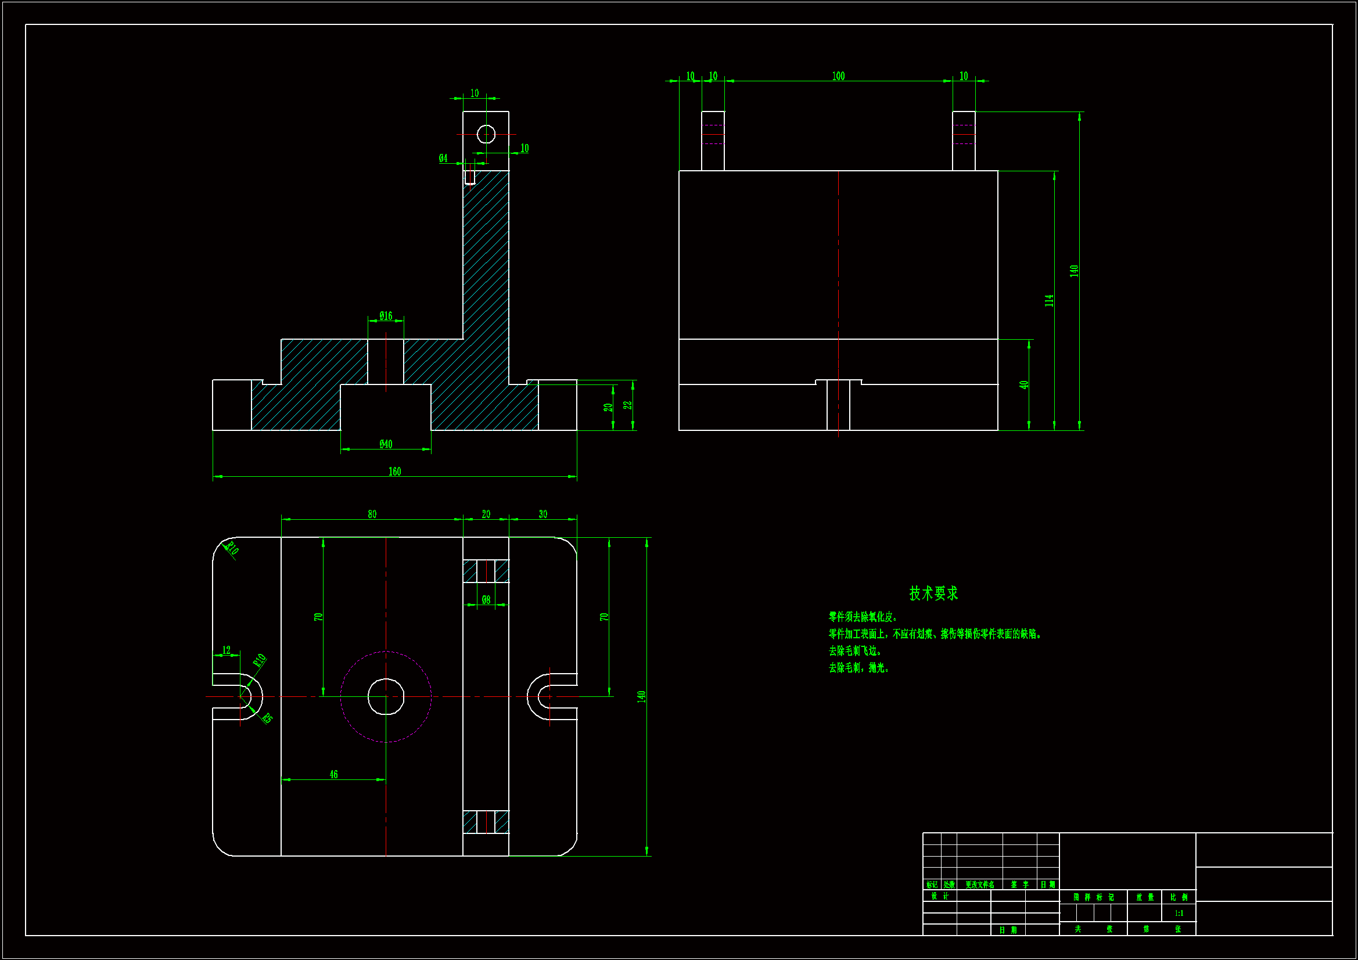Click the 1:1 scale value in title block
The height and width of the screenshot is (960, 1358).
pyautogui.click(x=1179, y=914)
